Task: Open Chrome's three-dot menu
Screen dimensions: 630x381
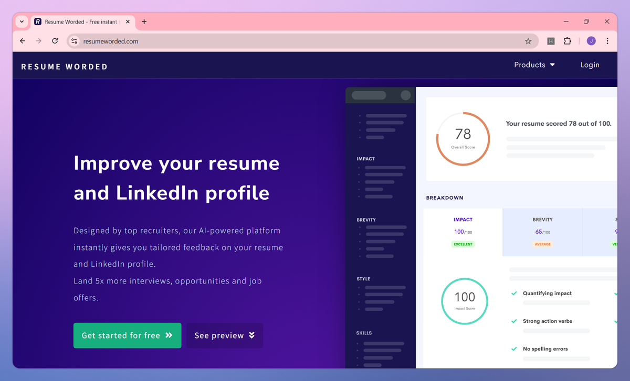Action: (x=607, y=41)
